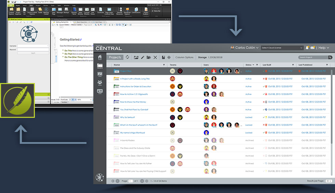Select Tools ribbon tab in Flare
Viewport: 335px width, 193px height.
53,5
